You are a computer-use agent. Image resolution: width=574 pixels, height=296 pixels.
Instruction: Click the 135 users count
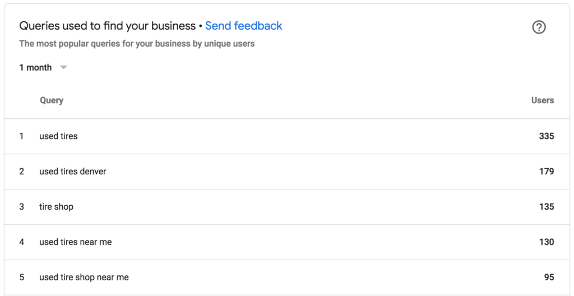546,207
